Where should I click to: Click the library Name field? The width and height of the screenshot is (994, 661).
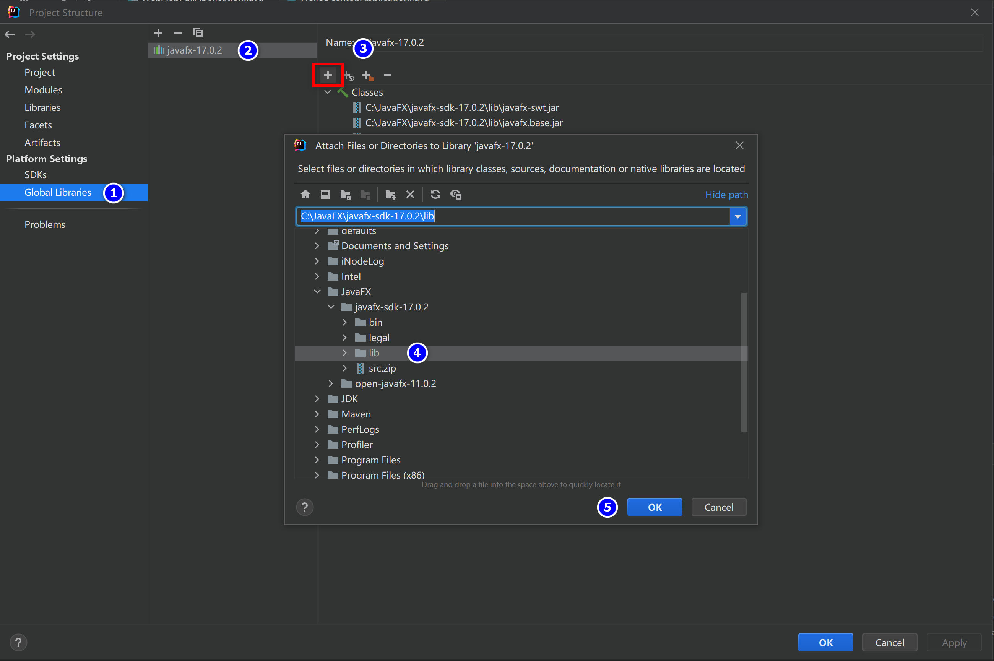click(x=674, y=42)
